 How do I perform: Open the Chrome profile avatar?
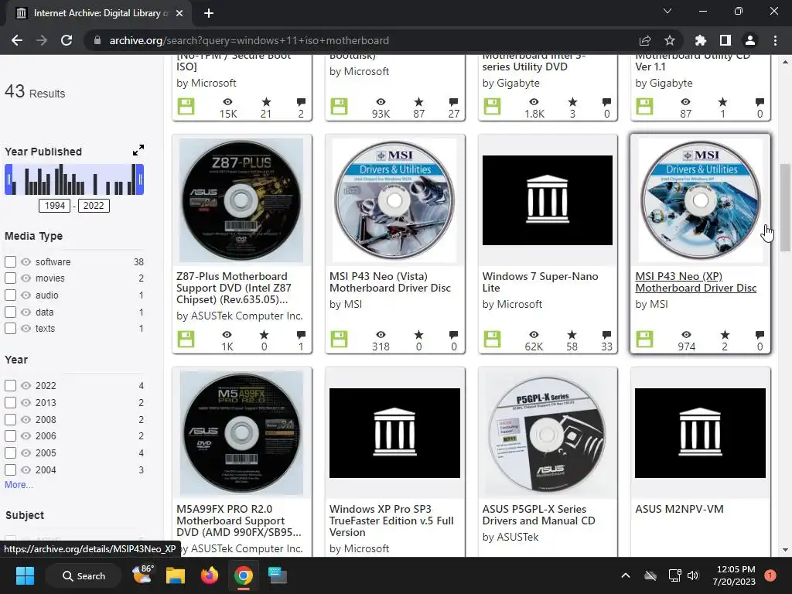[x=750, y=40]
